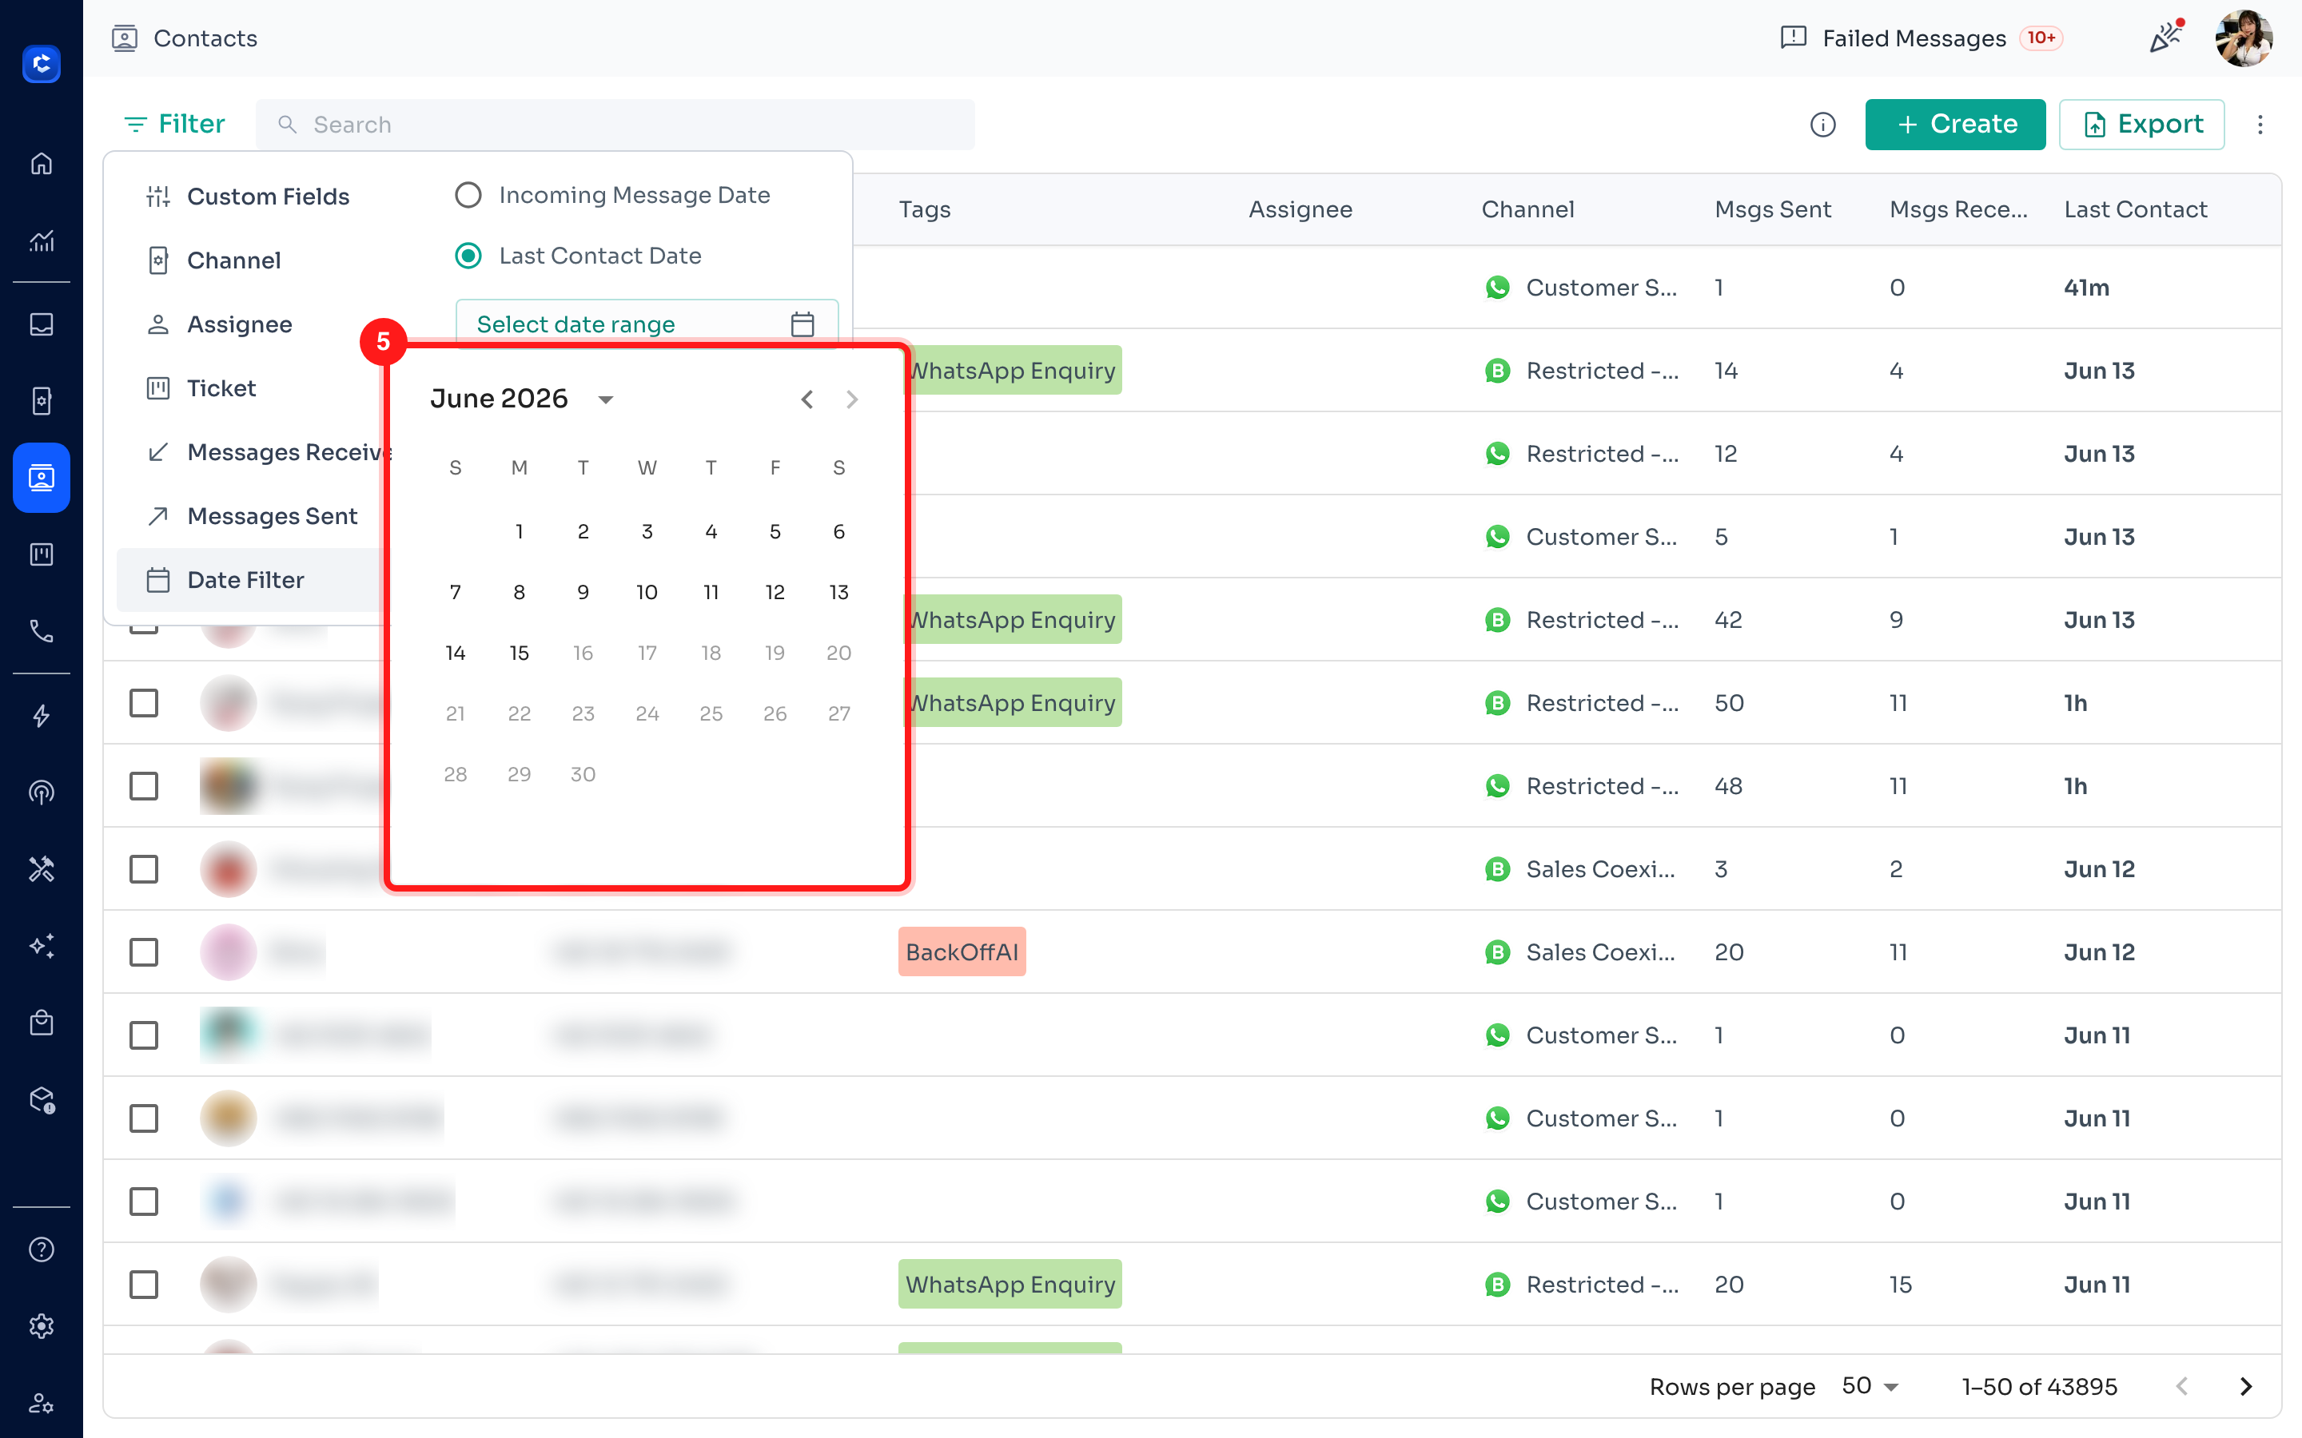Image resolution: width=2302 pixels, height=1438 pixels.
Task: Open the settings gear icon in sidebar
Action: (x=41, y=1326)
